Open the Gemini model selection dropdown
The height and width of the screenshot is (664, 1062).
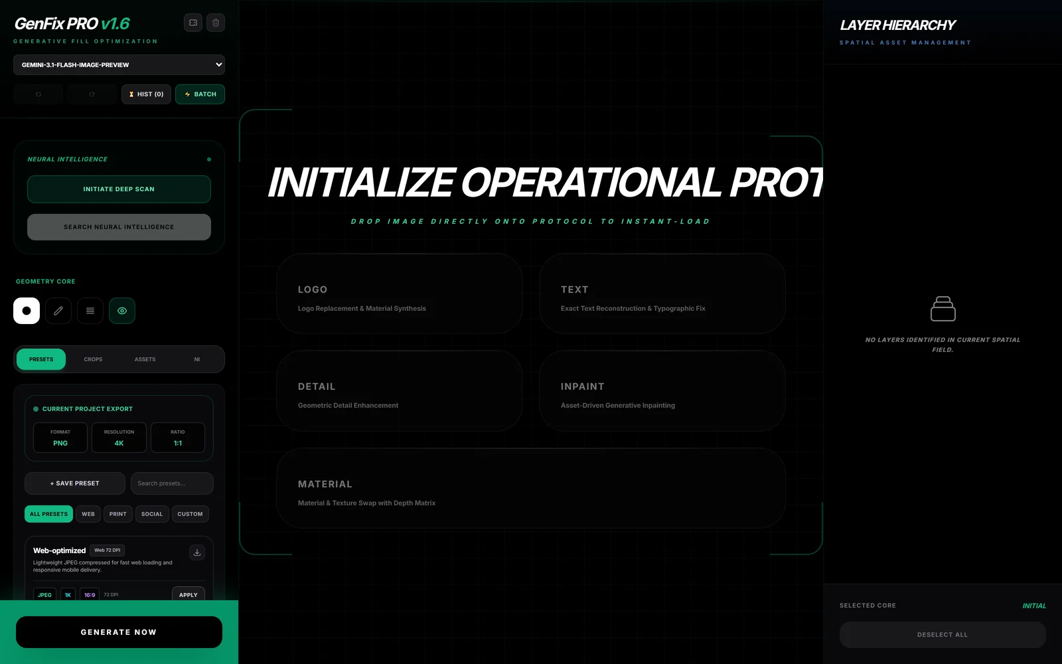(x=119, y=65)
